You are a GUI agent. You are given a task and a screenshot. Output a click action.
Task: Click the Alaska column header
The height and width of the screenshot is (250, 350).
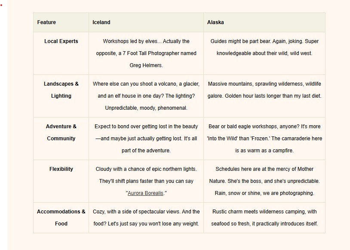click(x=215, y=22)
